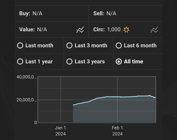This screenshot has width=177, height=140.
Task: Click the Value: N/A text
Action: pos(33,29)
